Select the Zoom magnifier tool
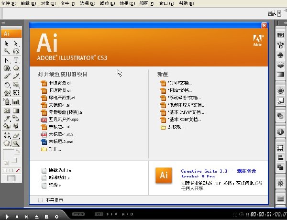The height and width of the screenshot is (220, 287). click(x=16, y=143)
